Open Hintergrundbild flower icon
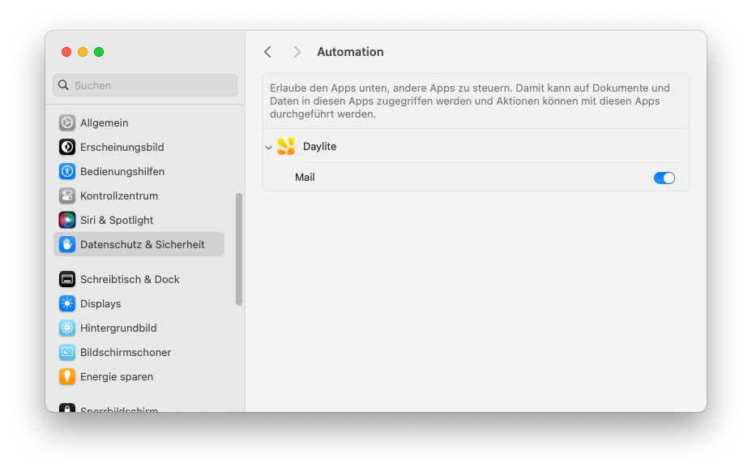This screenshot has width=752, height=472. [67, 328]
